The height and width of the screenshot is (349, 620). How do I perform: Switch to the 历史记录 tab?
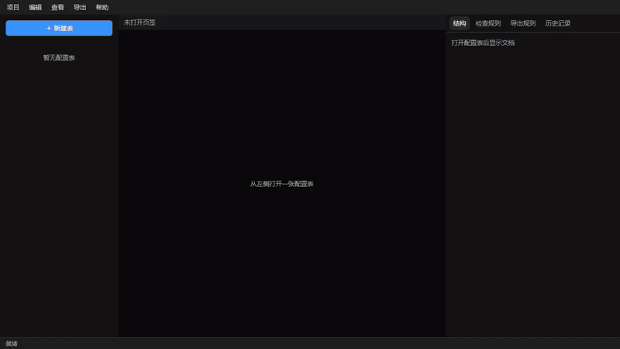[557, 23]
